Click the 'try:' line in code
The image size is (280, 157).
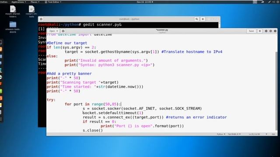(x=51, y=100)
